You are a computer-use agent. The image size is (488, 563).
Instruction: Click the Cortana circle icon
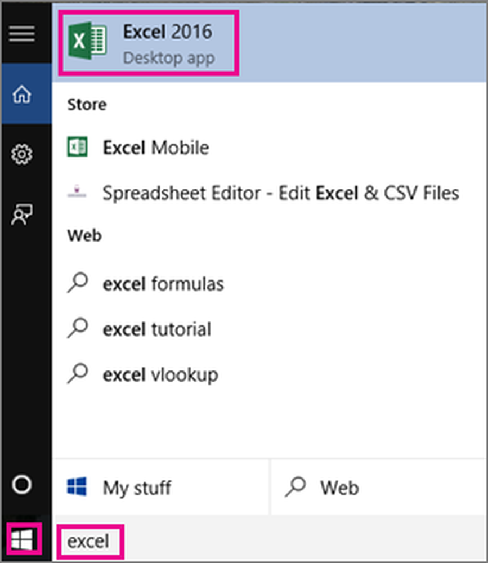(22, 485)
